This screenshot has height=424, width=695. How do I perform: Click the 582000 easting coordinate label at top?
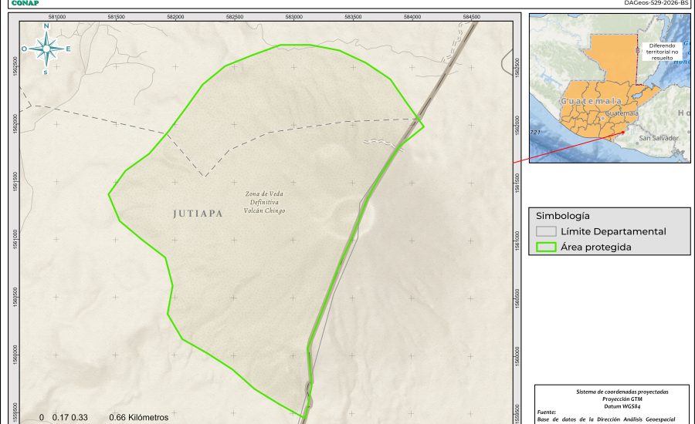click(175, 15)
